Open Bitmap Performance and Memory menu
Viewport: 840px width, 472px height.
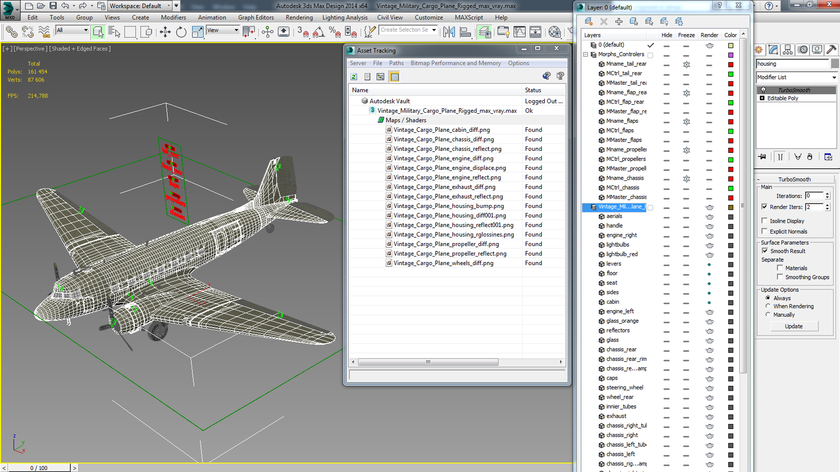tap(455, 63)
